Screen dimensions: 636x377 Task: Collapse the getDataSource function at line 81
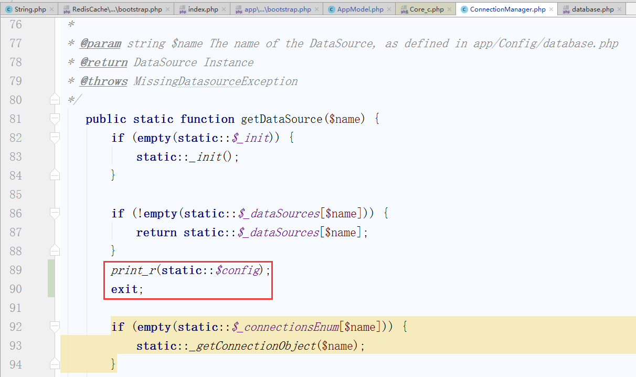coord(55,119)
